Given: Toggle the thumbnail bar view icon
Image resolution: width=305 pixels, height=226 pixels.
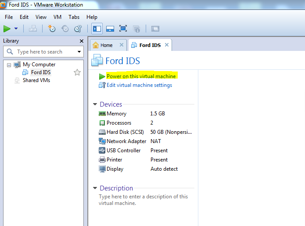Looking at the screenshot, I should point(110,29).
